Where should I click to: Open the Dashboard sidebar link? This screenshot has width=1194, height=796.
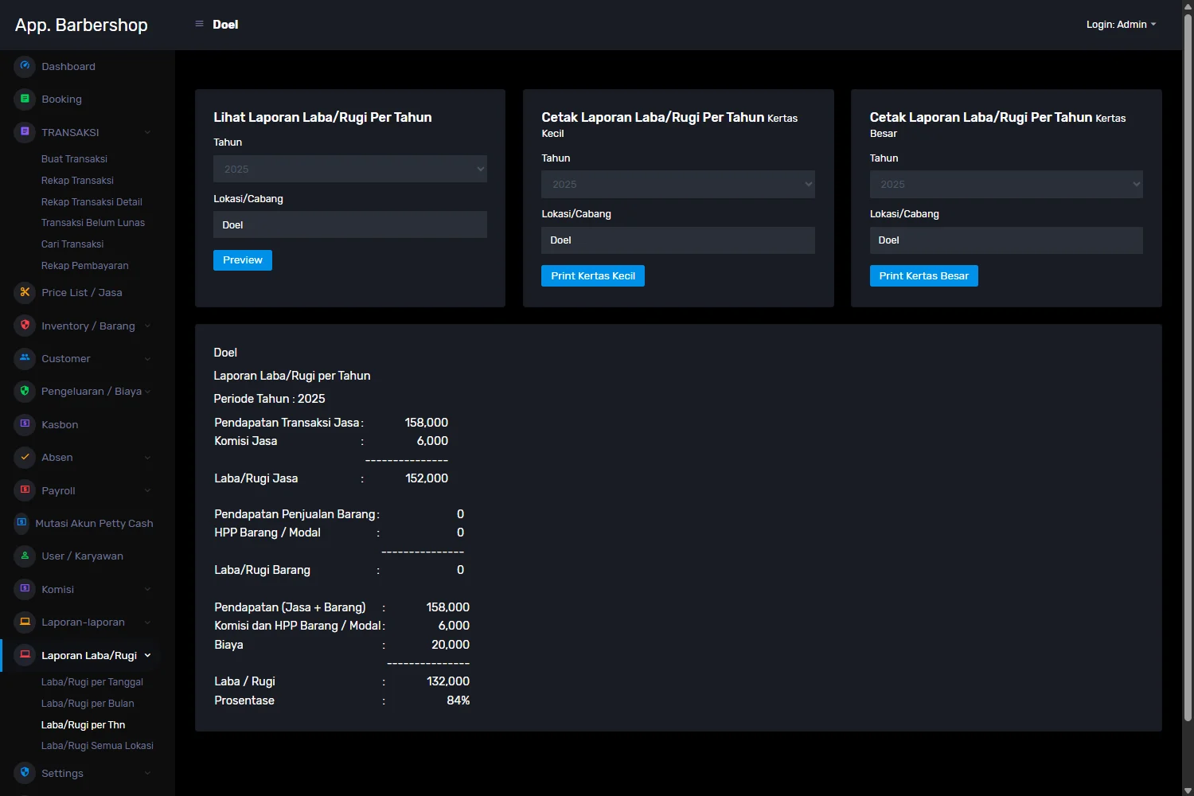tap(68, 67)
